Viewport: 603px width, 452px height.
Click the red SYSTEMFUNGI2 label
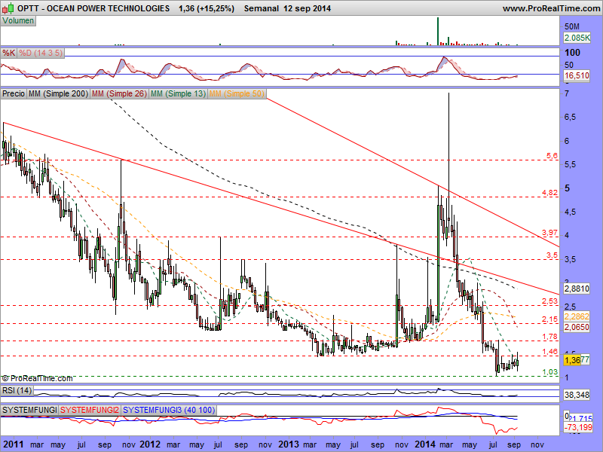tap(90, 410)
